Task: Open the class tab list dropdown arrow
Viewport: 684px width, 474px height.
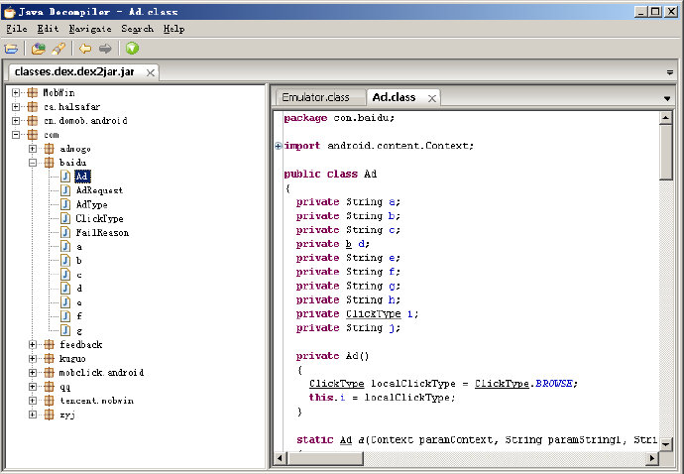Action: pos(667,98)
